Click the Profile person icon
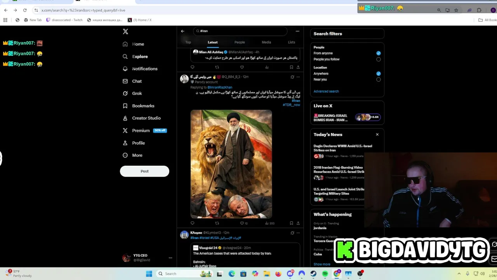This screenshot has width=497, height=280. point(125,143)
